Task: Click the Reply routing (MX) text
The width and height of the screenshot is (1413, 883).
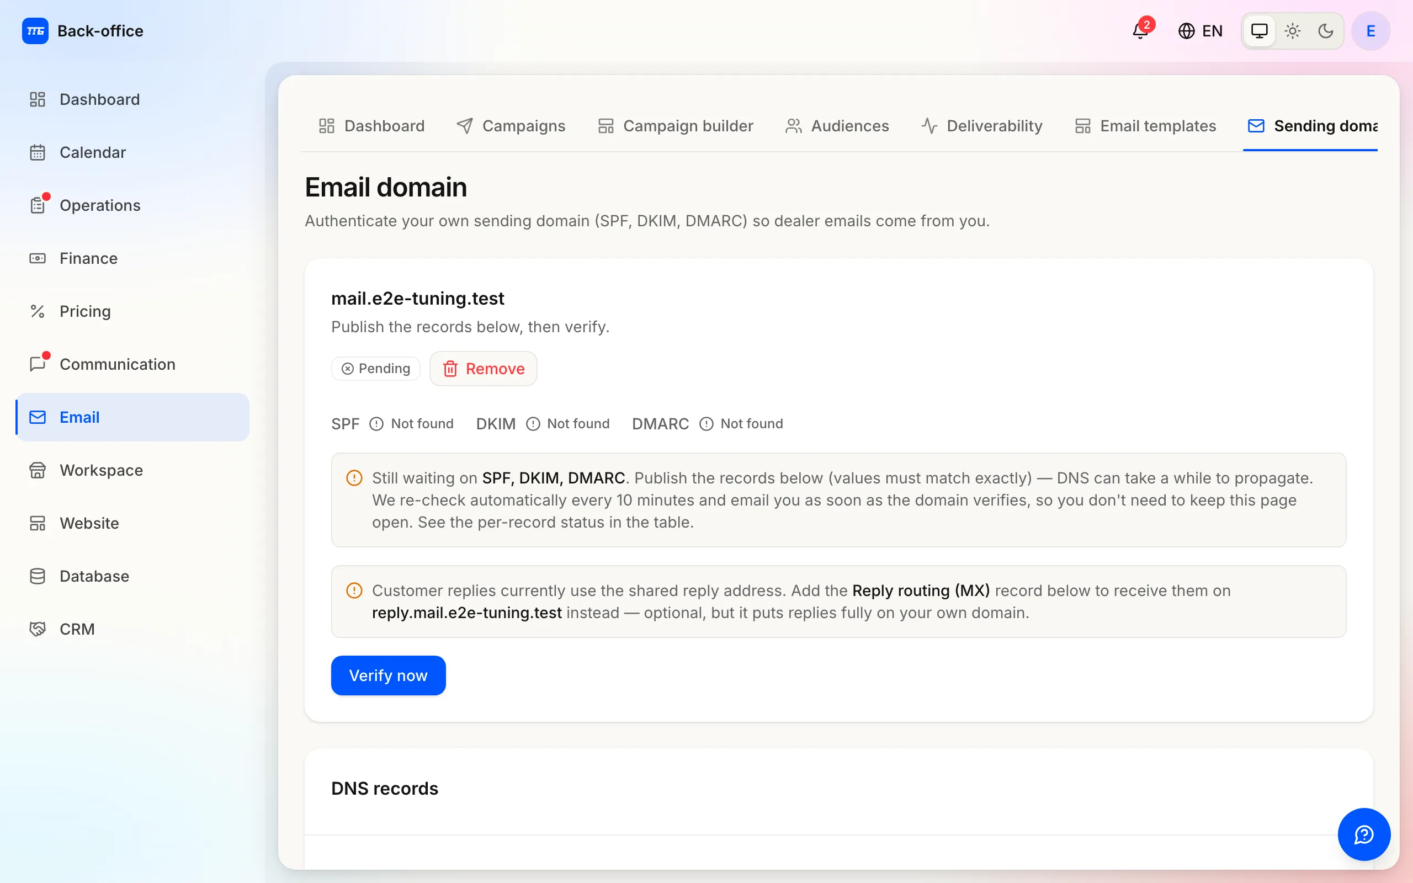Action: coord(921,591)
